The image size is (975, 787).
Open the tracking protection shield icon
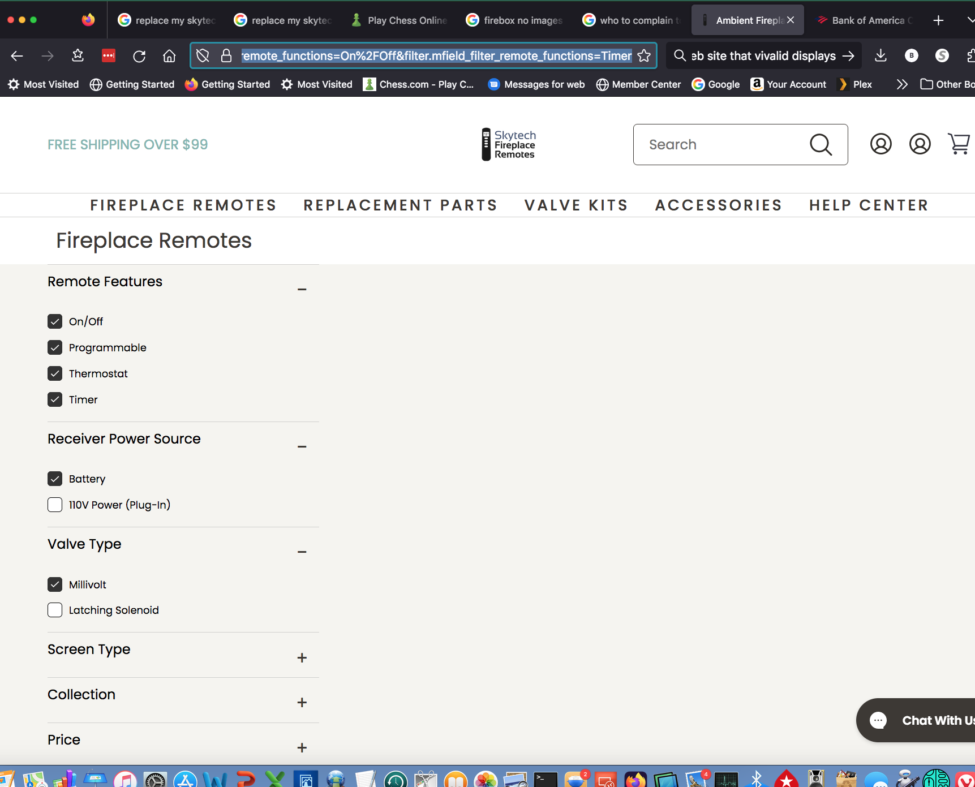(203, 55)
